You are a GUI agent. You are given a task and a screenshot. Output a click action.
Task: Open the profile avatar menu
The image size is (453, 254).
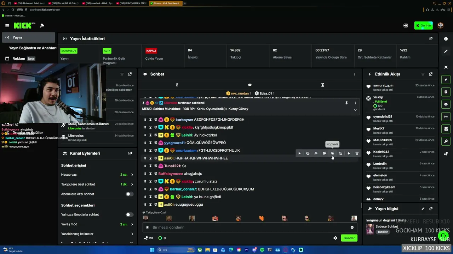tap(441, 25)
